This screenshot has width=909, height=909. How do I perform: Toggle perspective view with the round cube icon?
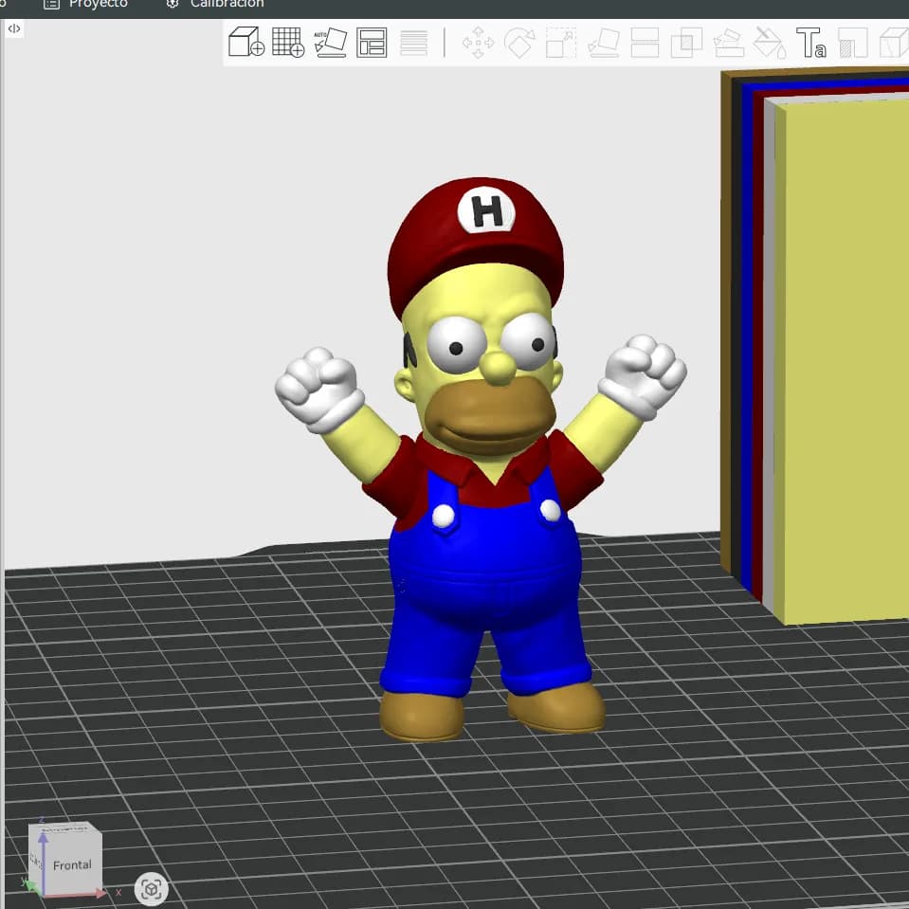click(152, 889)
